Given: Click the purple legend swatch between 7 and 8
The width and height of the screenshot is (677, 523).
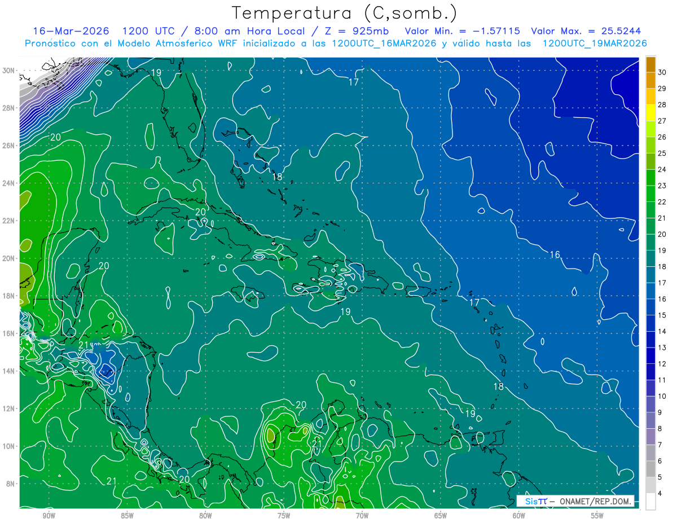Looking at the screenshot, I should pyautogui.click(x=650, y=437).
